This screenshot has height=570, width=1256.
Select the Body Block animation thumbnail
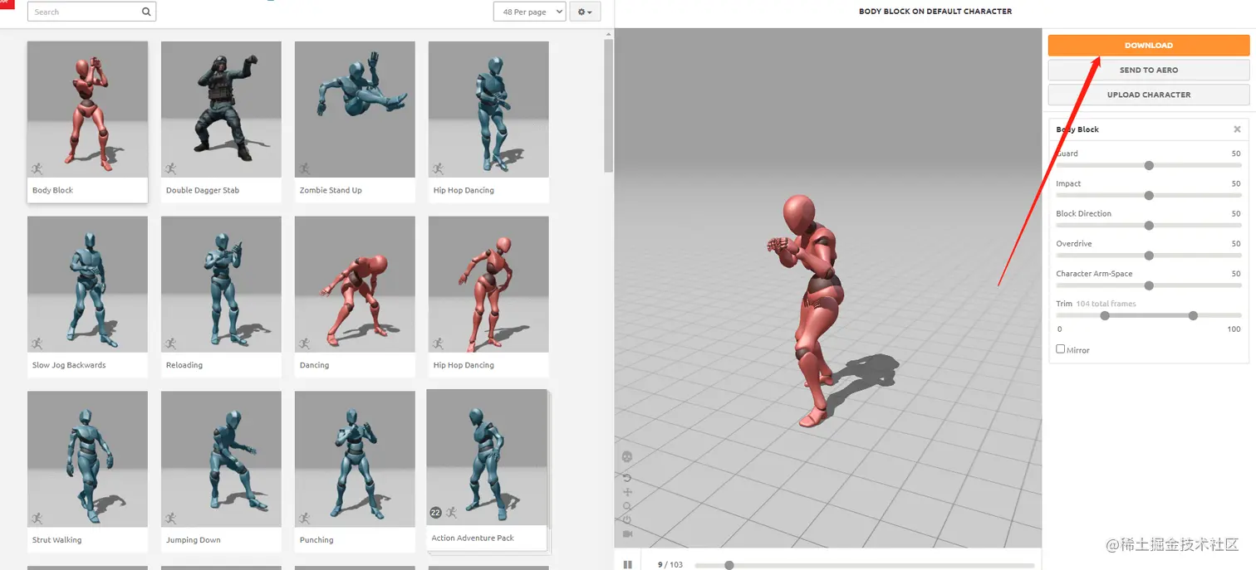click(87, 110)
